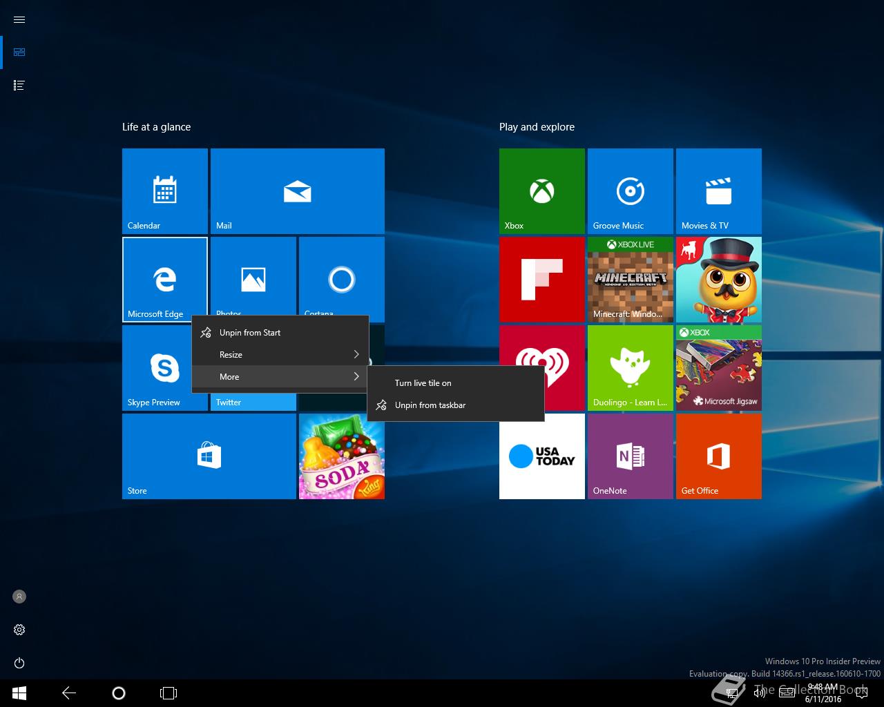
Task: Open the Mail tile
Action: pos(298,191)
